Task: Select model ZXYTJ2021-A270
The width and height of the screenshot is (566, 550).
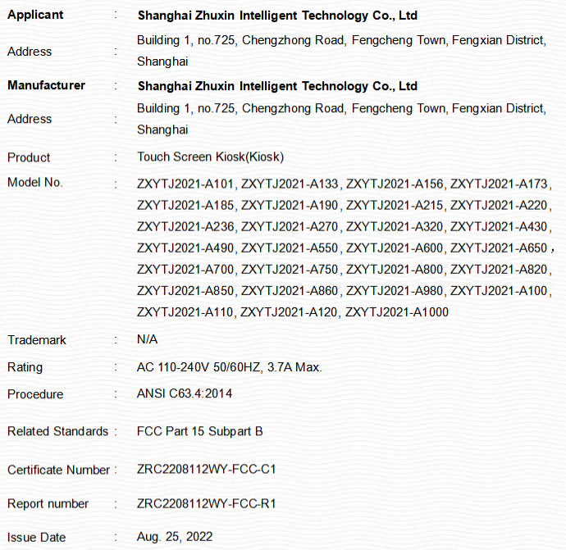Action: [290, 226]
